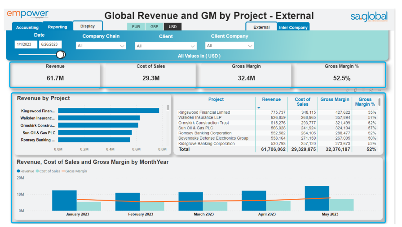Click the May 2023 Cost of Sales bar
The width and height of the screenshot is (402, 227).
coord(341,205)
